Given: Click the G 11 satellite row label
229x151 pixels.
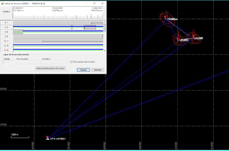Looking at the screenshot, I should pos(6,41).
